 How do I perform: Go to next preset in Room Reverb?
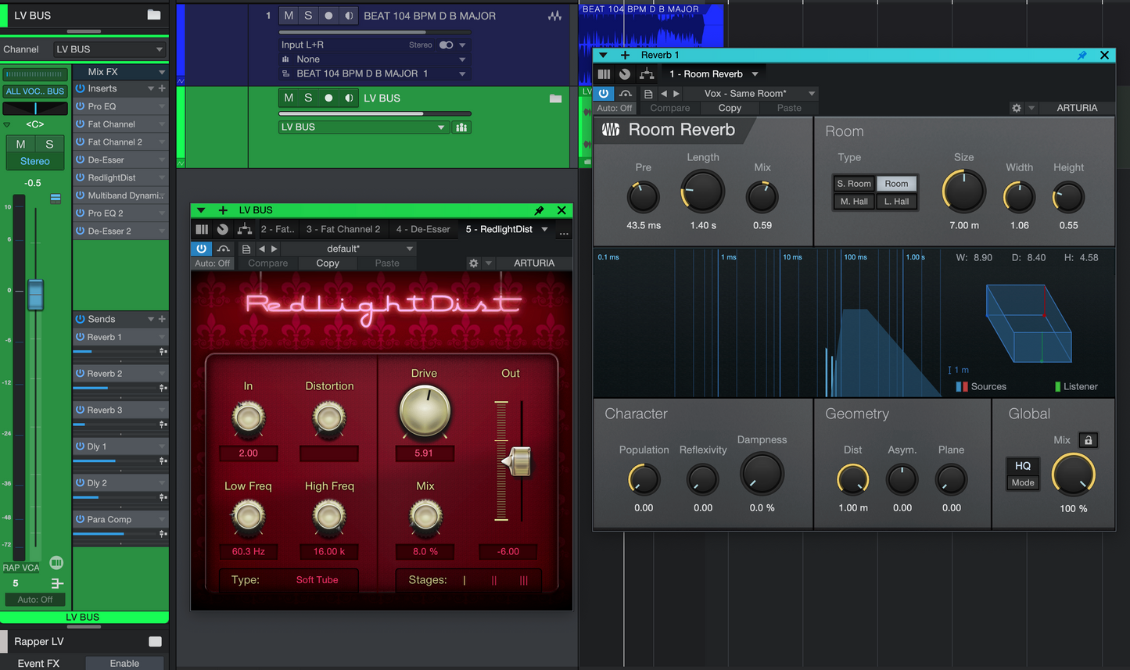pos(676,94)
